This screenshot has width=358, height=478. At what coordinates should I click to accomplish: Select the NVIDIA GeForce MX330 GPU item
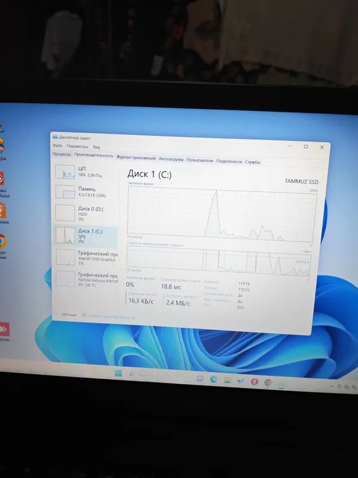coord(87,279)
